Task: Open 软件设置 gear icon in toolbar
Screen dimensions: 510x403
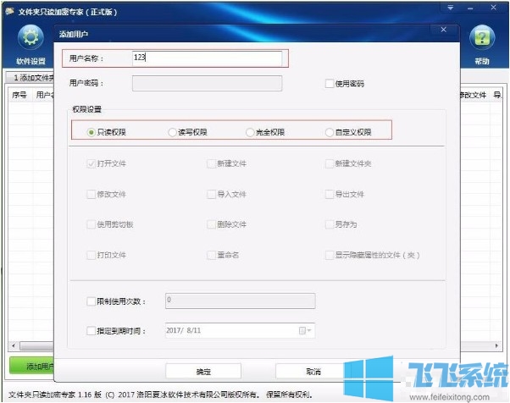Action: (30, 40)
